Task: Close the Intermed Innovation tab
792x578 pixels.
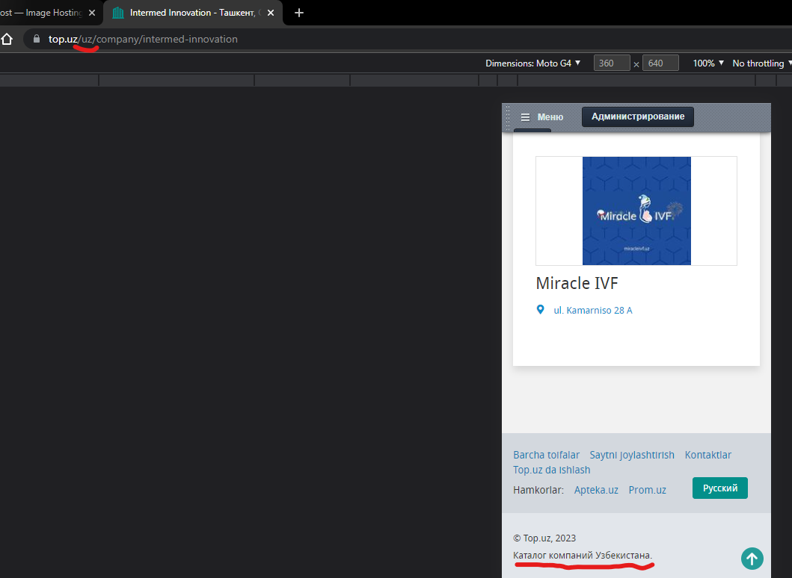Action: (271, 13)
